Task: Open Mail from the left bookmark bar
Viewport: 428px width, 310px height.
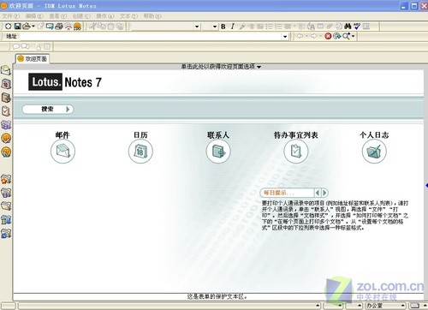Action: pos(6,70)
